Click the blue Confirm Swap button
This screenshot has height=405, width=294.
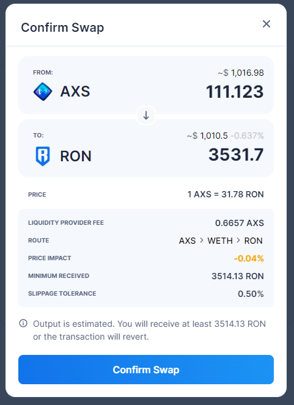[x=146, y=370]
